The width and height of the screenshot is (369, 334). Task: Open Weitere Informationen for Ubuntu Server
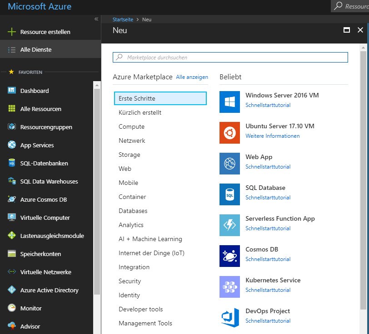coord(272,136)
